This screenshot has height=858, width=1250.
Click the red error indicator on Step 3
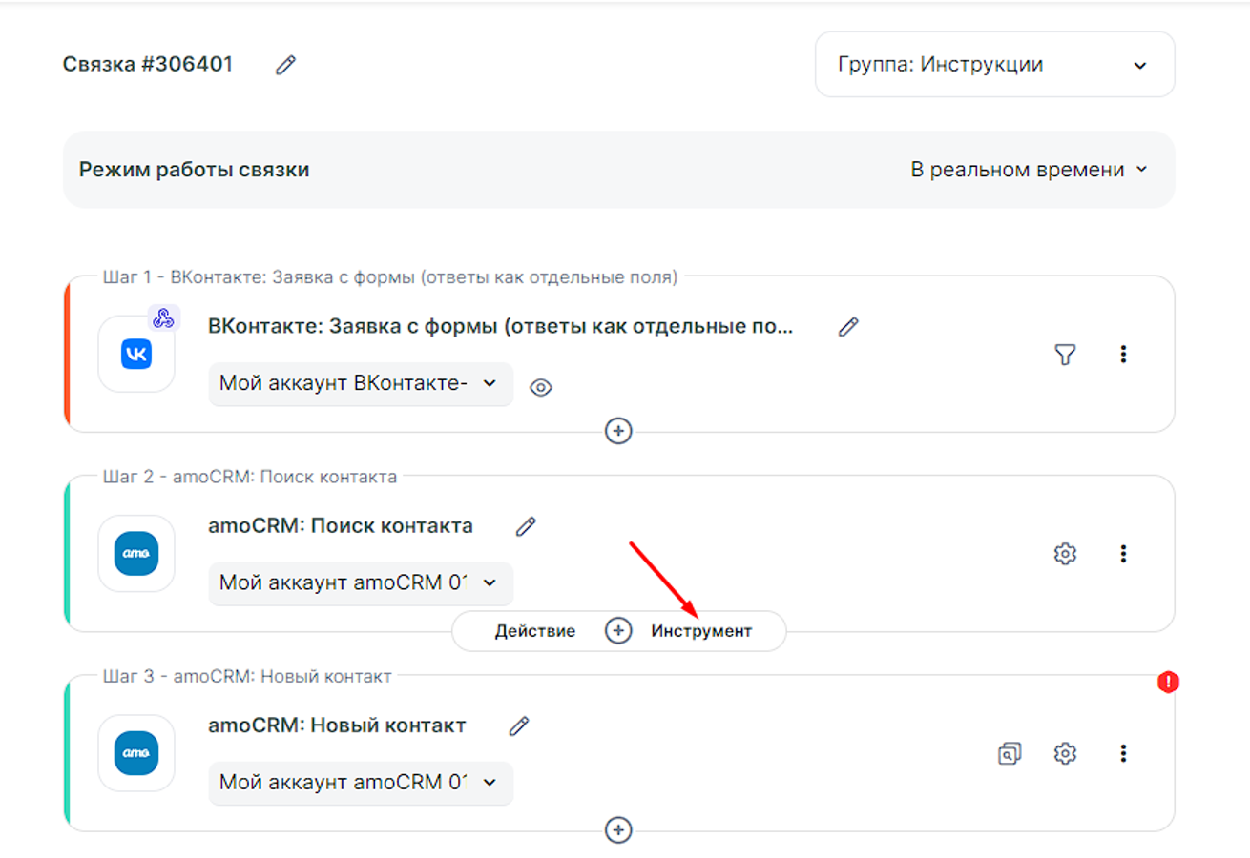[x=1168, y=682]
